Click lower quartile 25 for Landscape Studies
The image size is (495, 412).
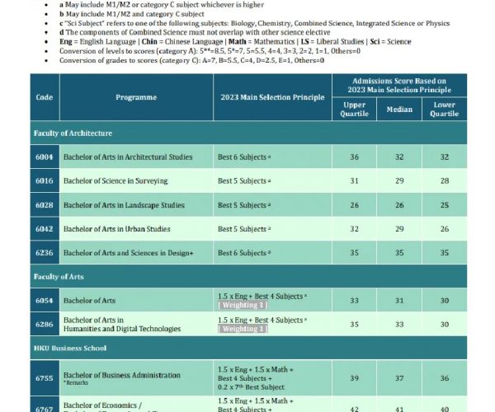click(444, 205)
